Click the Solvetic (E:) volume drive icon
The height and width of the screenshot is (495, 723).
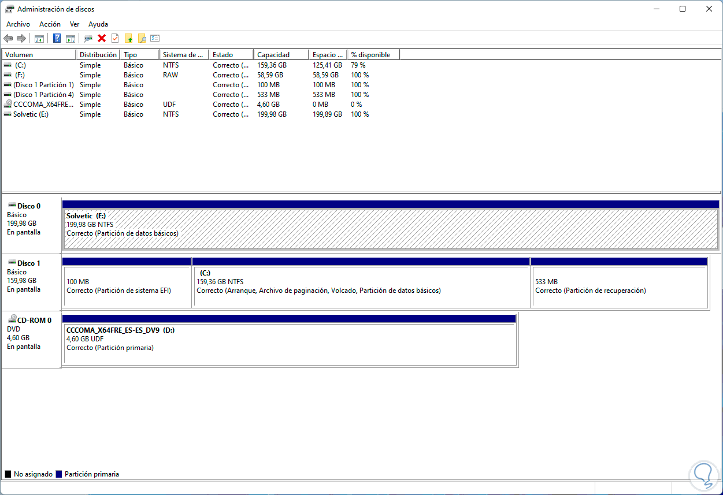click(8, 114)
